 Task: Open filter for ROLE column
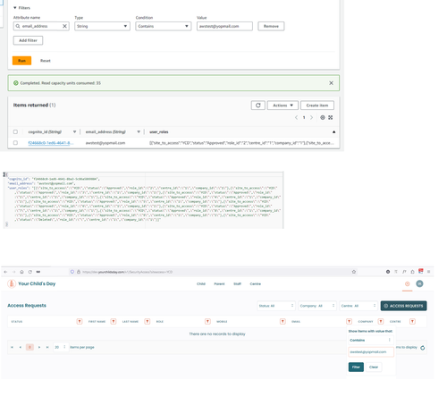coord(207,321)
